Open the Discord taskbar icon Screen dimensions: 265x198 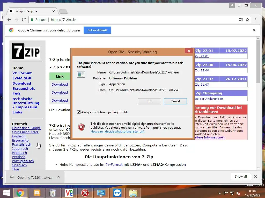click(37, 193)
